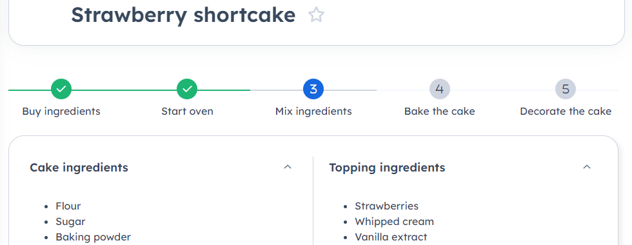Screen dimensions: 632x245
Task: Select the Mix ingredients step label
Action: click(313, 111)
